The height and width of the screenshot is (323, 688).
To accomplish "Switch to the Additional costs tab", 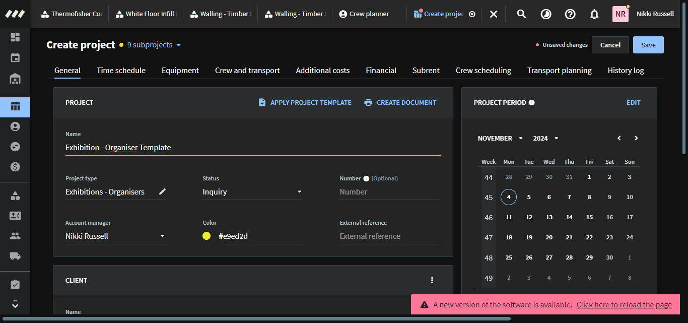I will pyautogui.click(x=323, y=71).
